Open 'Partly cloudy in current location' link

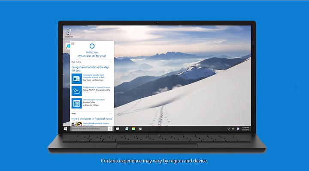97,87
